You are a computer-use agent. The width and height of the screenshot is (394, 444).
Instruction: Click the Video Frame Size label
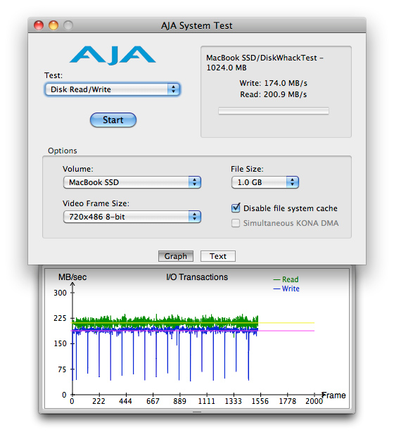point(96,203)
